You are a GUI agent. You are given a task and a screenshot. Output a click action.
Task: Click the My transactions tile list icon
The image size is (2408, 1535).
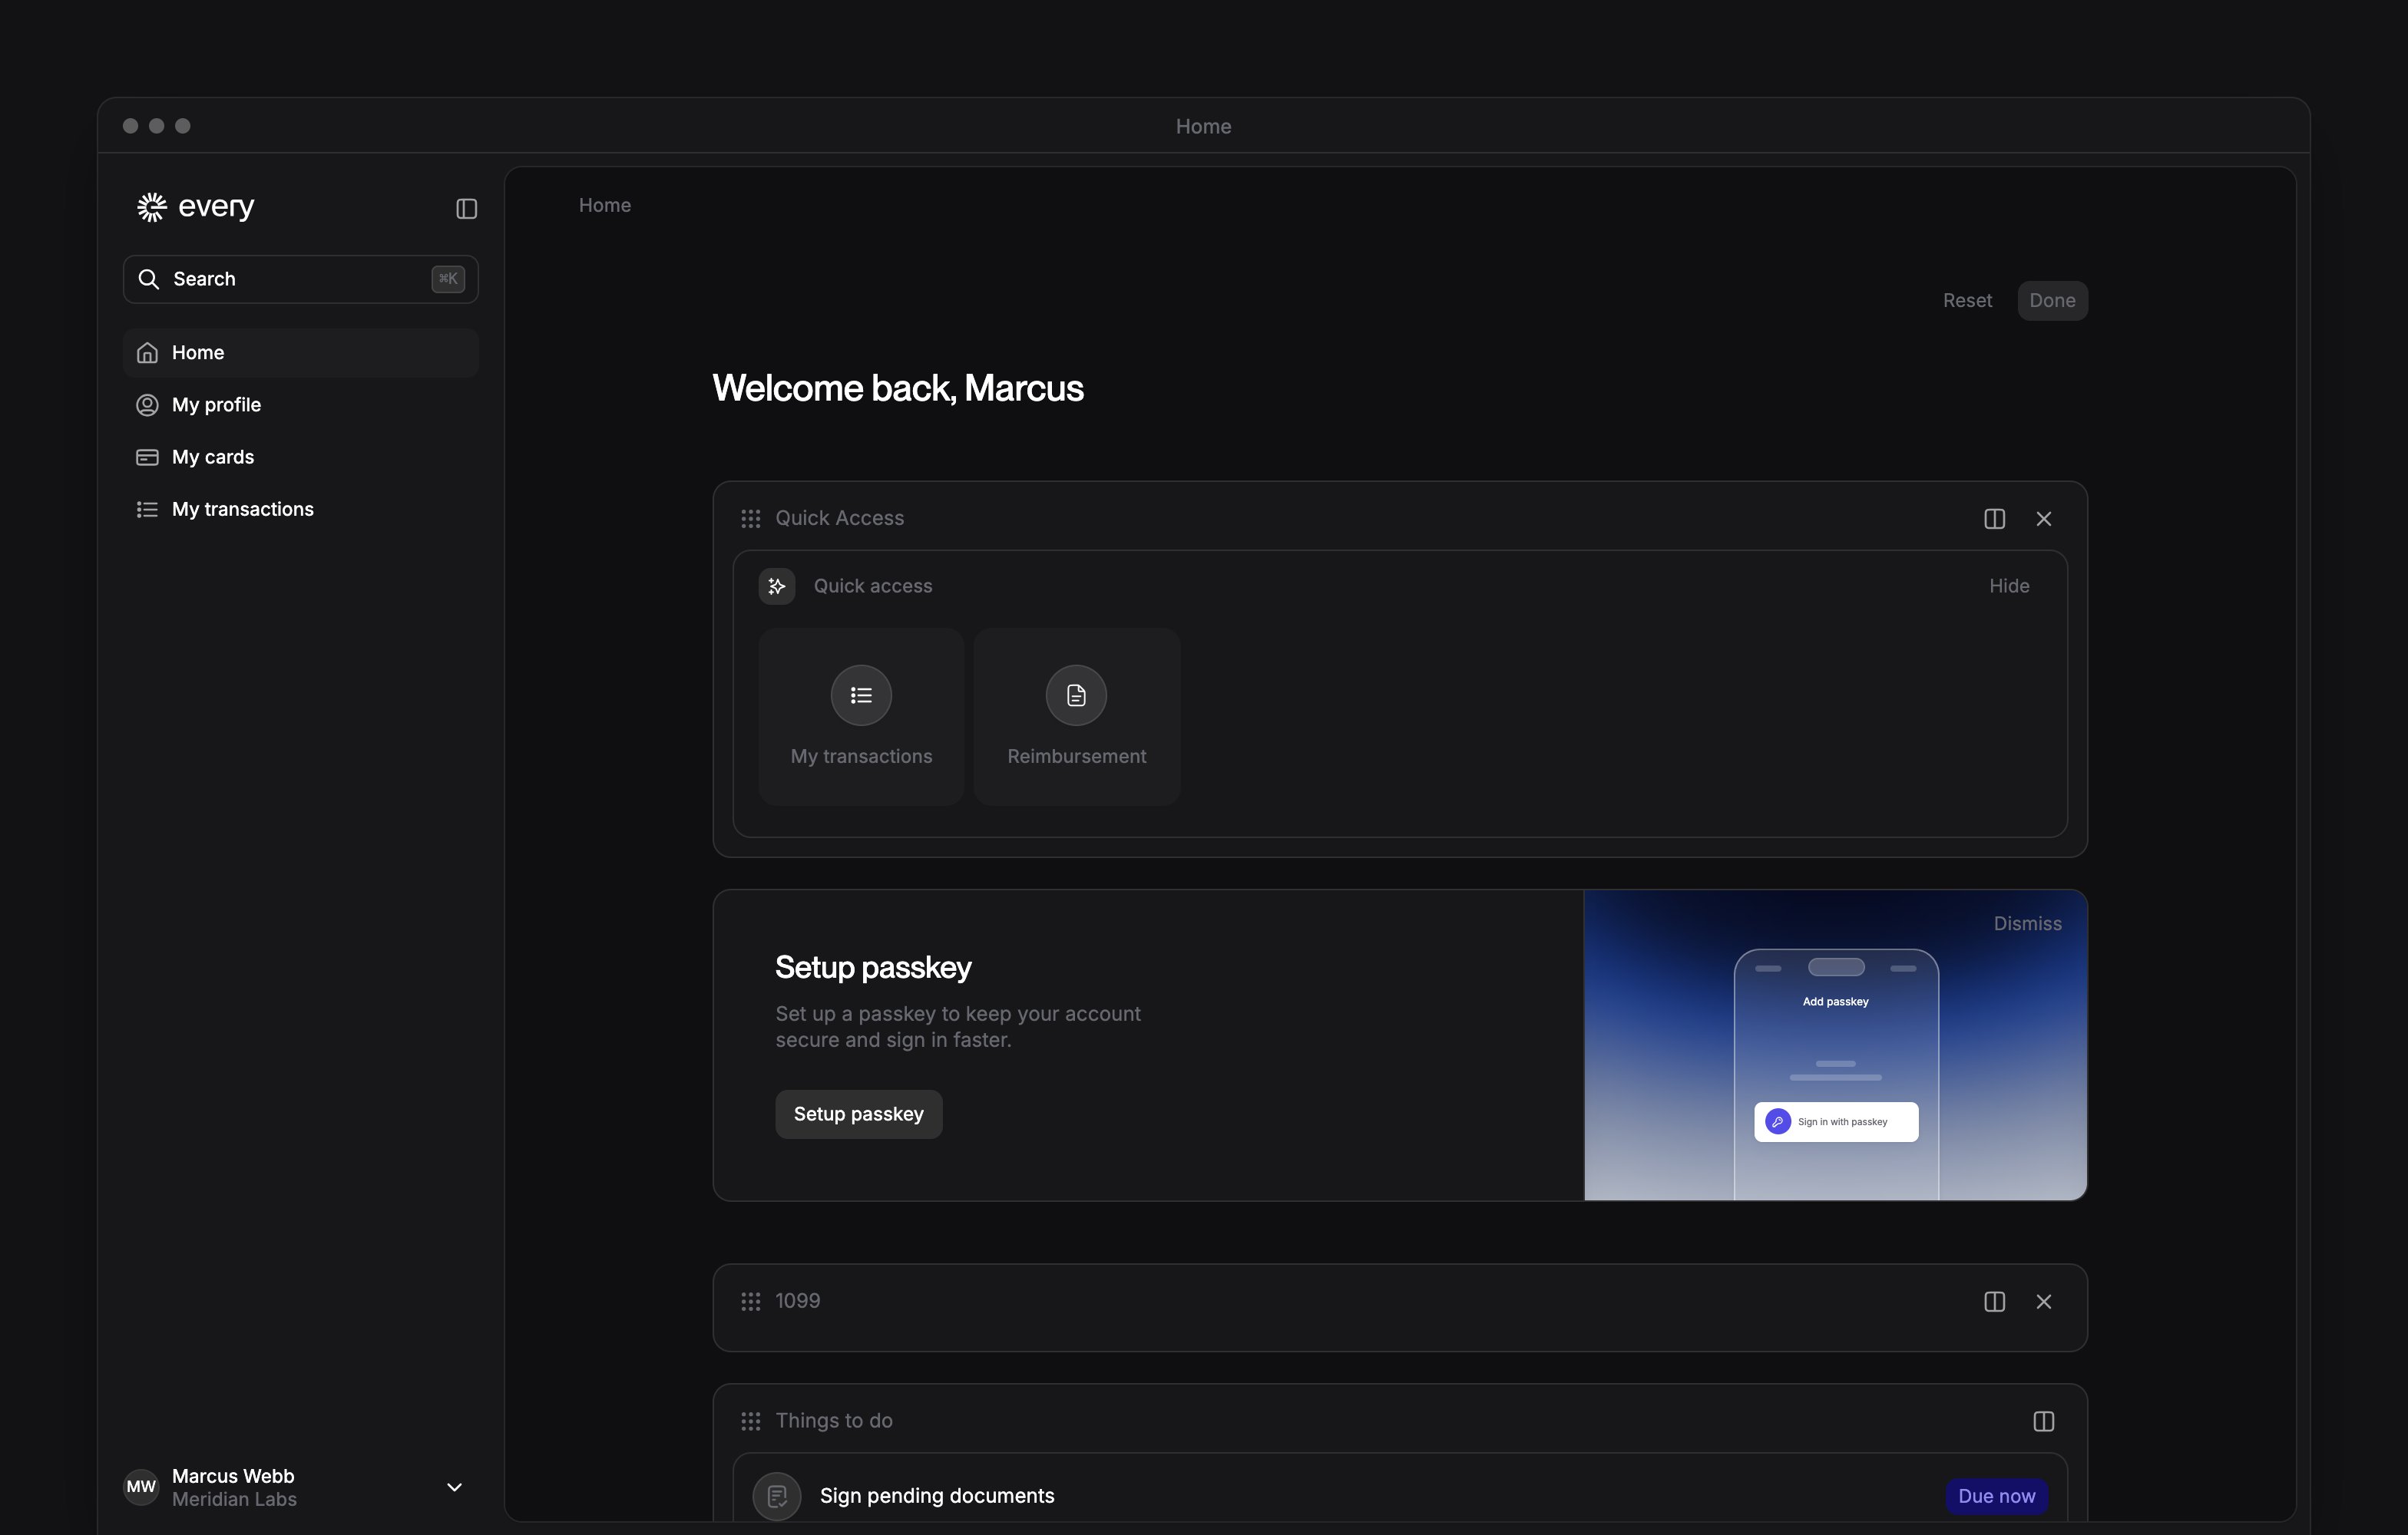point(861,695)
